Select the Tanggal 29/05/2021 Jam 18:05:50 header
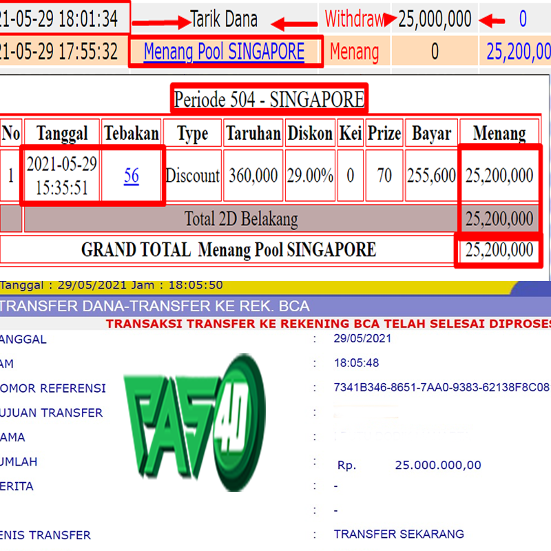 112,285
